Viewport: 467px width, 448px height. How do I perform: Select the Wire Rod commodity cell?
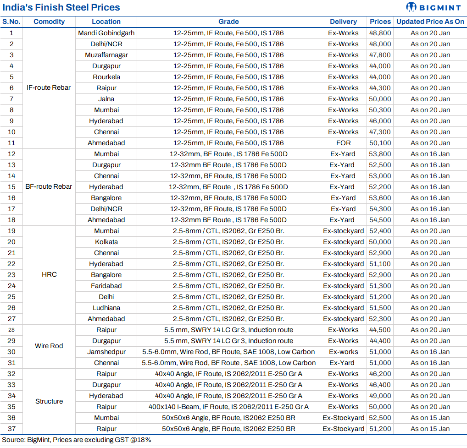[49, 346]
